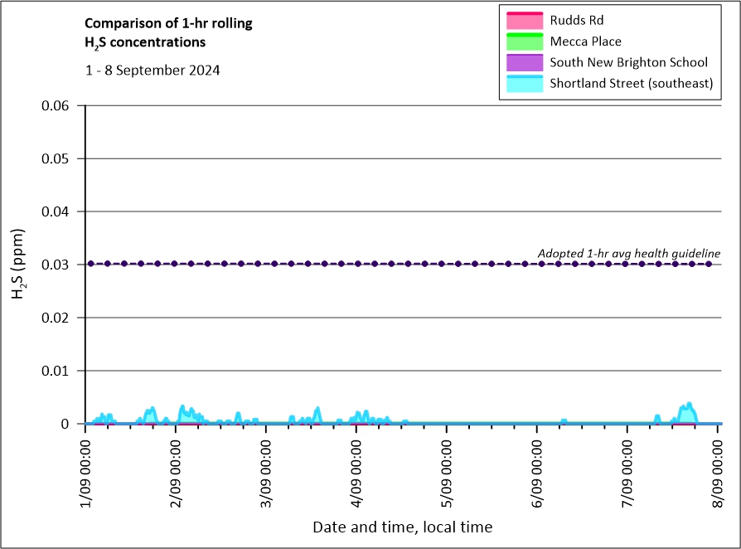This screenshot has height=549, width=741.
Task: Click the Adopted 1-hr avg health guideline label
Action: [629, 253]
